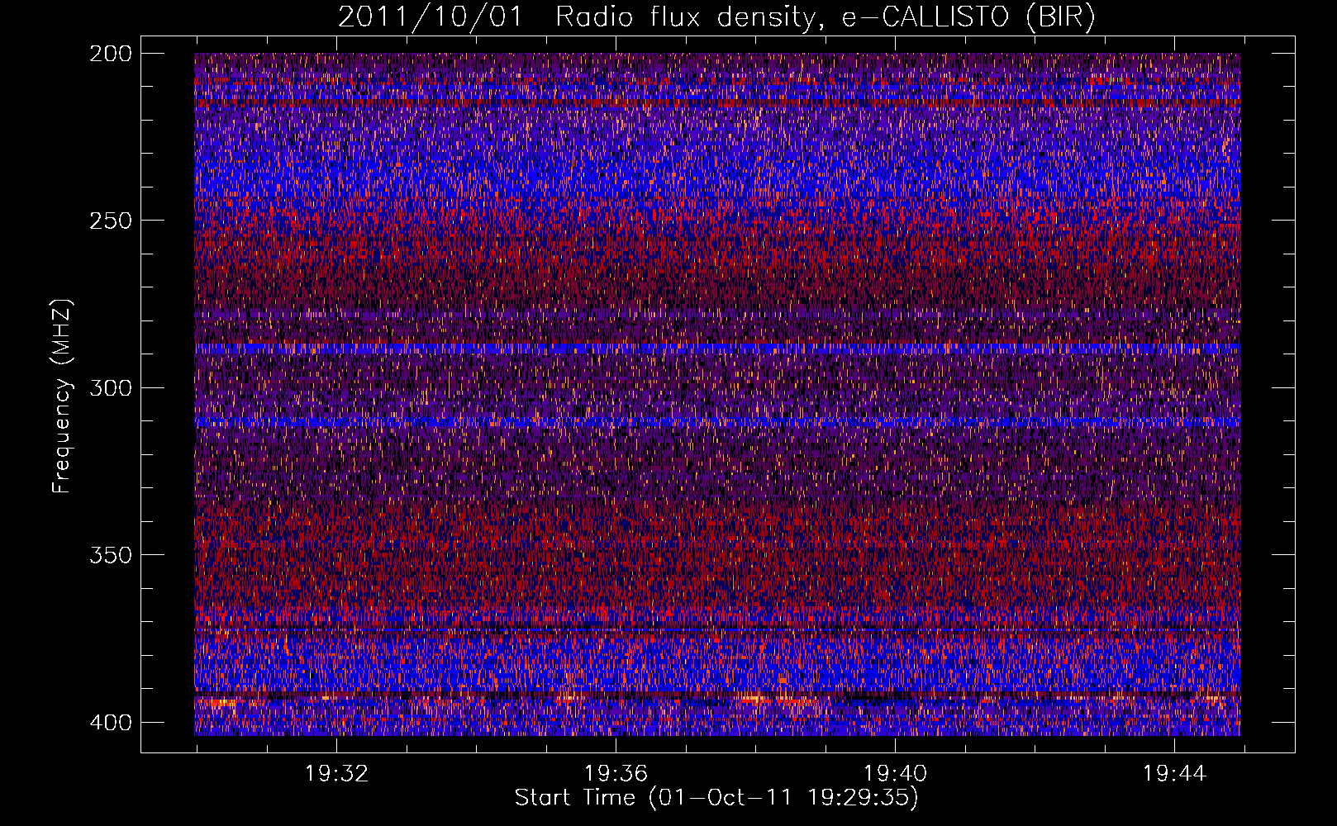The width and height of the screenshot is (1337, 826).
Task: Click the 250 frequency tick label
Action: 110,221
